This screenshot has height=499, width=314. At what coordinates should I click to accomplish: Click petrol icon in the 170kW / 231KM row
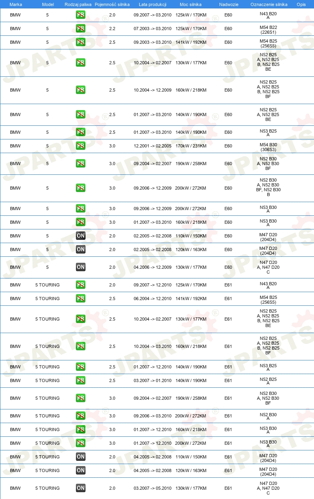(x=80, y=146)
